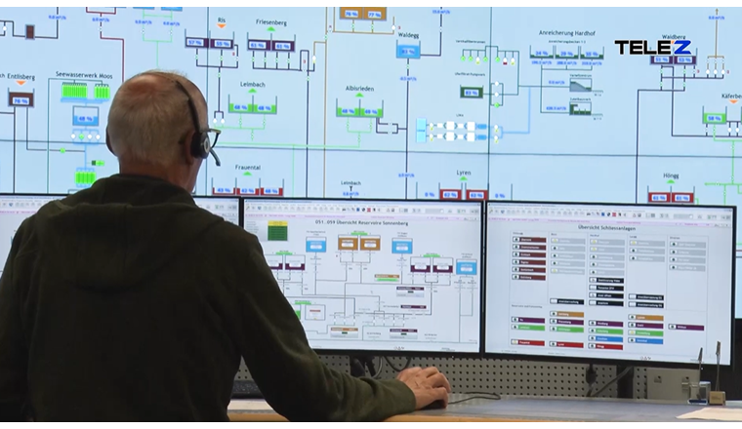Click the orange button in Schliessanlagen fourth column
The width and height of the screenshot is (742, 429).
tap(646, 318)
